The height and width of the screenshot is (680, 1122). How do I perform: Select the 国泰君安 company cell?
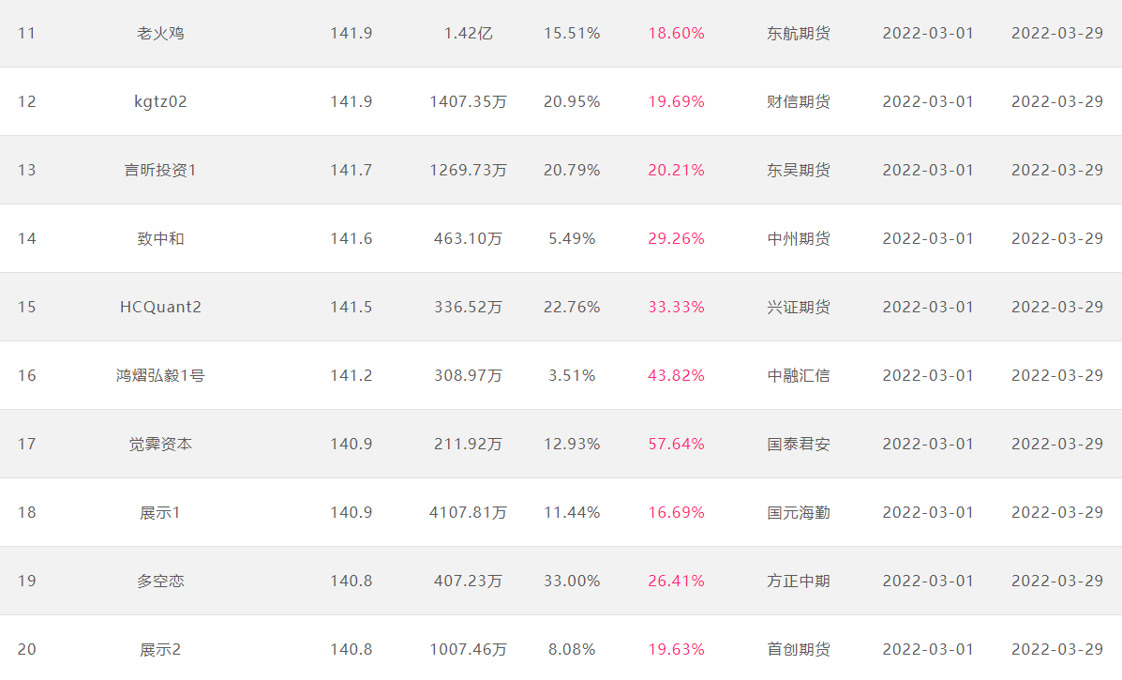[x=799, y=444]
